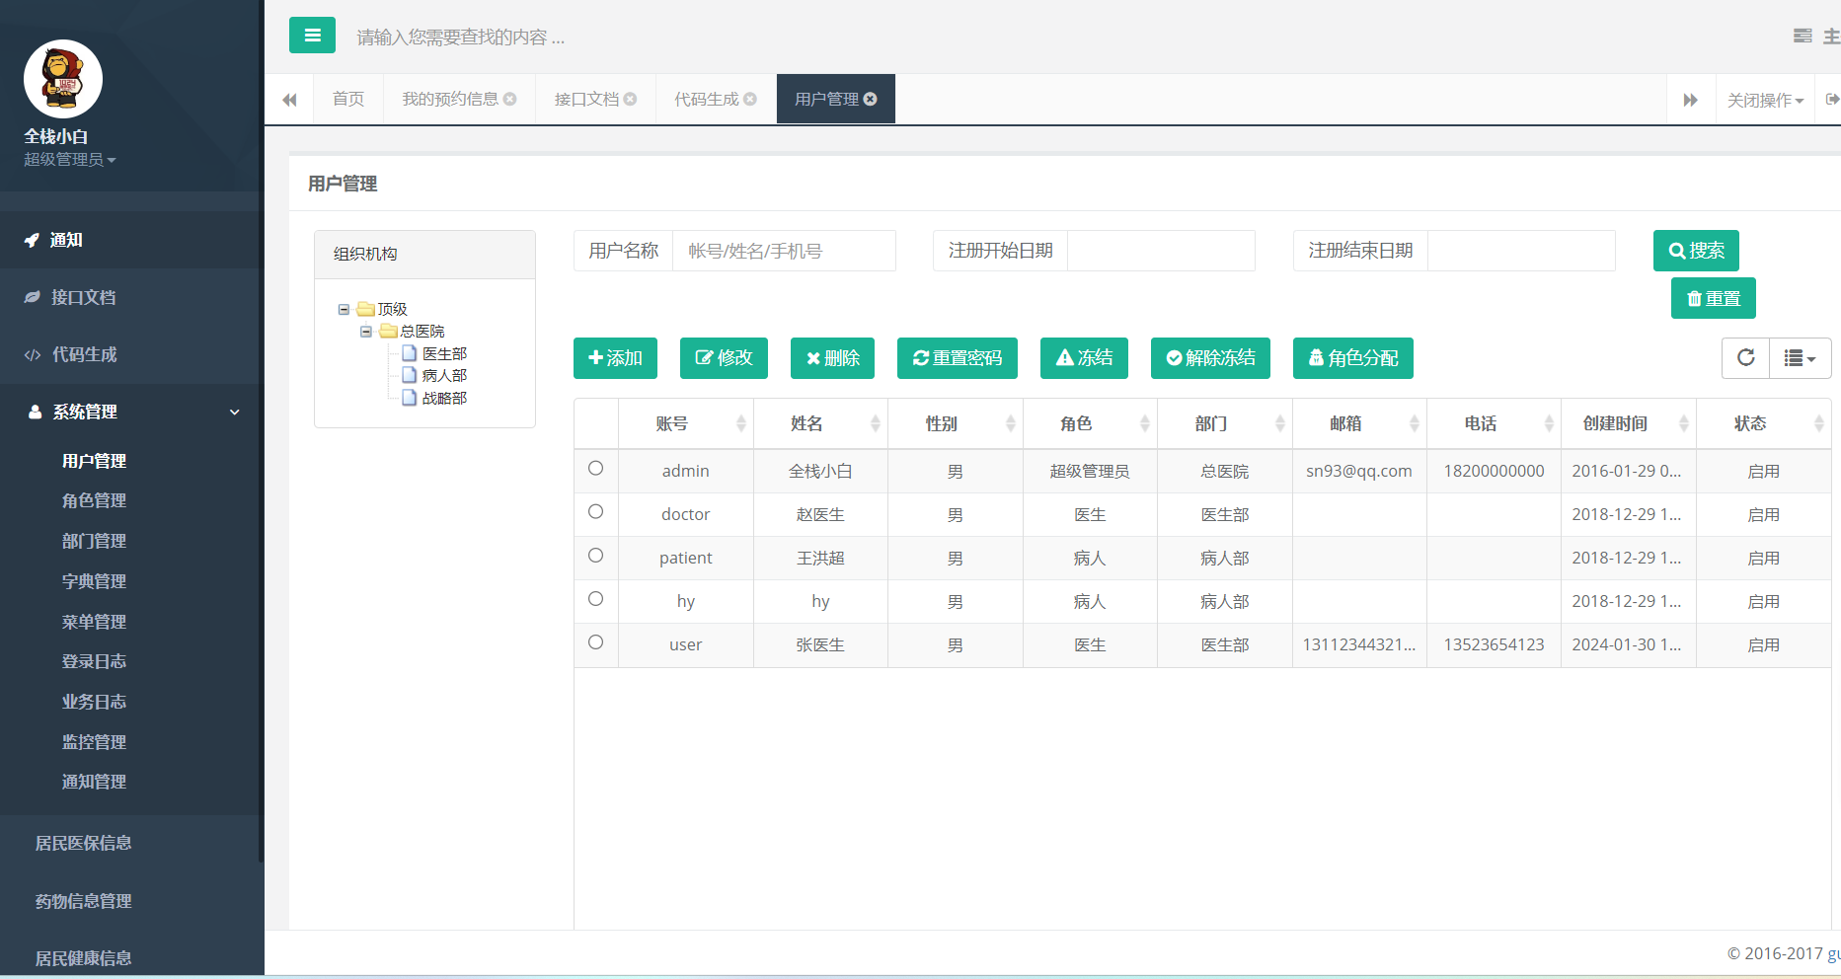The height and width of the screenshot is (979, 1841).
Task: Click the 重置 button
Action: coord(1714,298)
